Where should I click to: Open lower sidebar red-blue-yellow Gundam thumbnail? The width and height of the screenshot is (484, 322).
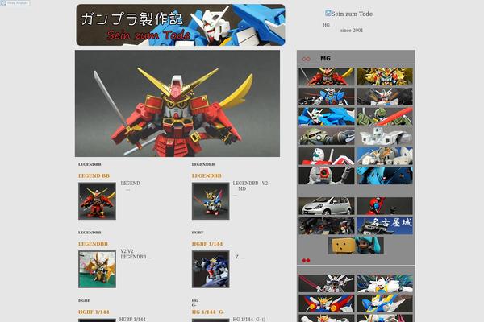327,303
